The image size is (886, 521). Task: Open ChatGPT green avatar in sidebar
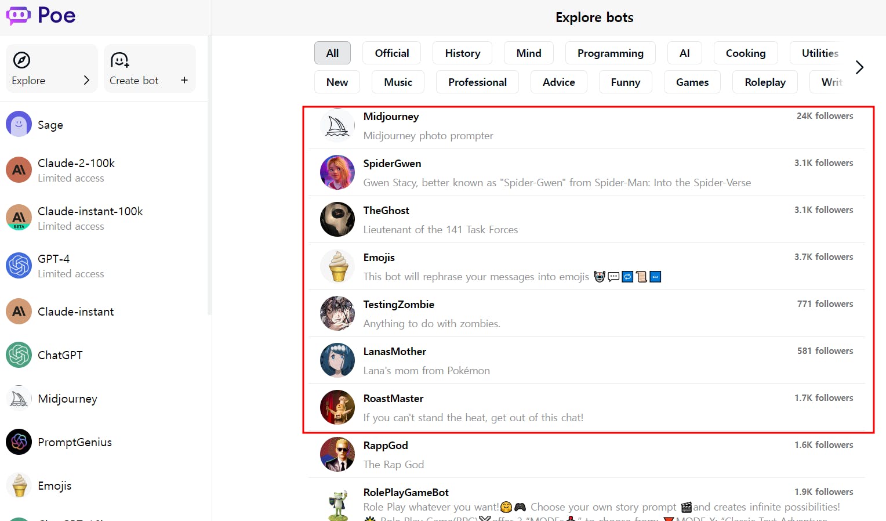pos(19,354)
